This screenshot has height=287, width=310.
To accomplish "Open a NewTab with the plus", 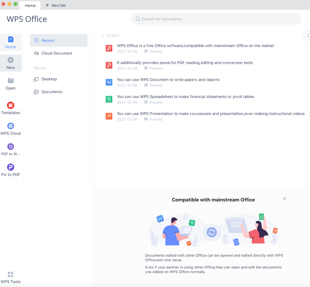I will tap(47, 5).
